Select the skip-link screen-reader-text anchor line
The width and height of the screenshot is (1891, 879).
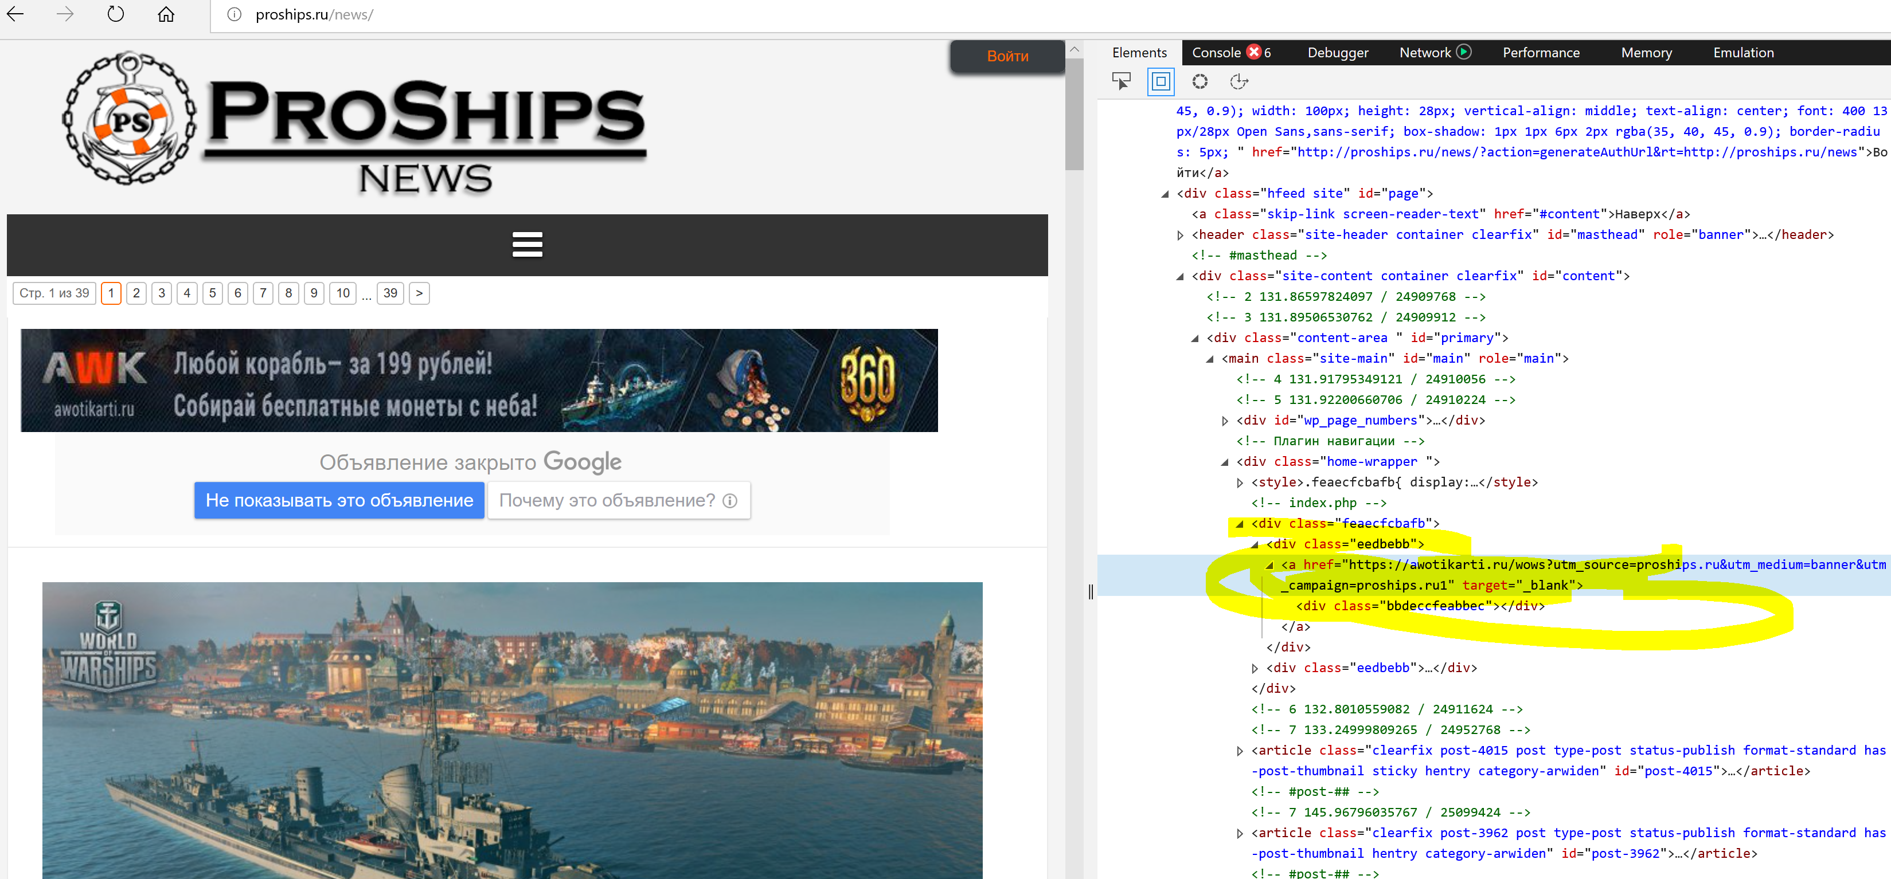point(1440,214)
